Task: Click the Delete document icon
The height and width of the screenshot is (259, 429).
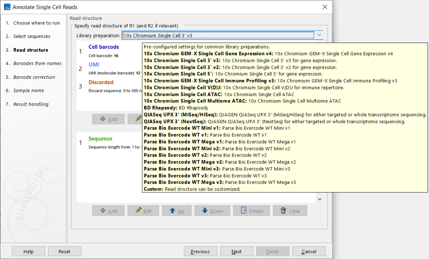Action: [243, 210]
